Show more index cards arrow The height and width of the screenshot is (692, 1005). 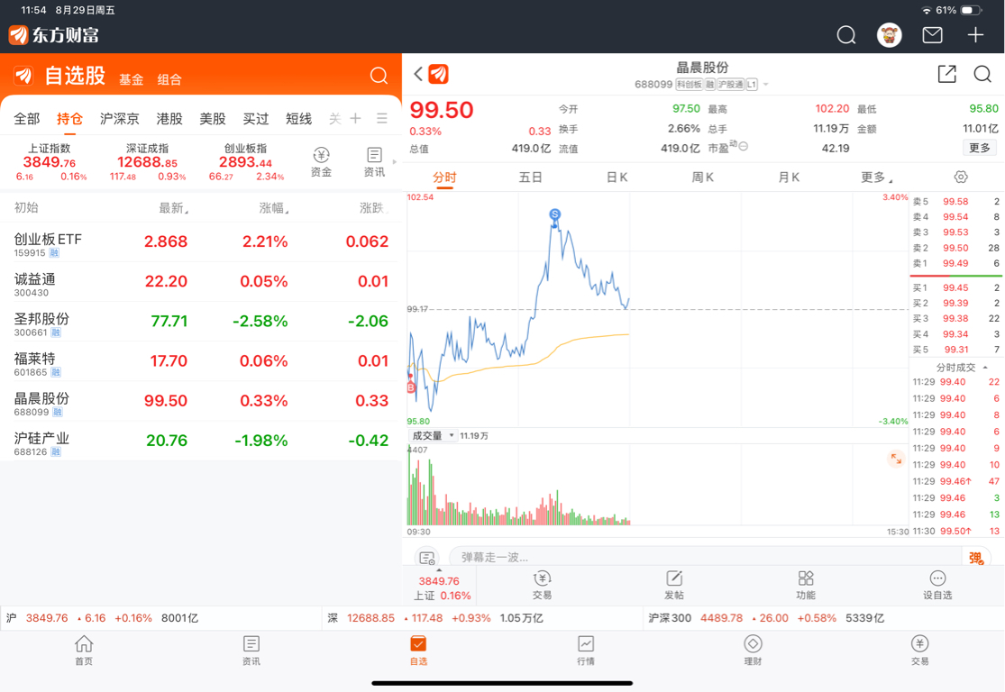[394, 162]
